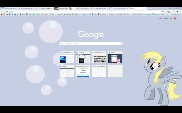The image size is (182, 113).
Task: Open the 'reddit: the front page' thumbnail
Action: (x=67, y=57)
